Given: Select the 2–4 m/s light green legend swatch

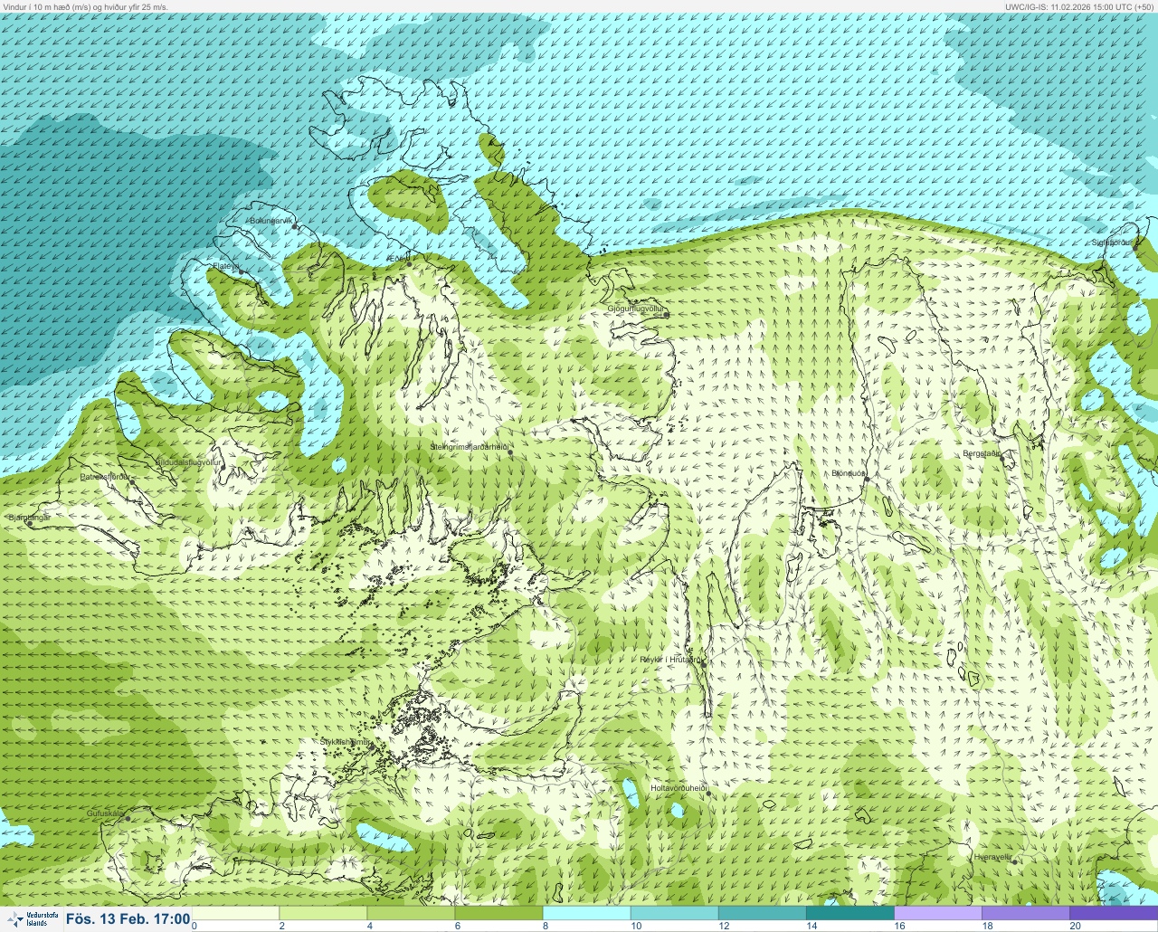Looking at the screenshot, I should point(324,913).
